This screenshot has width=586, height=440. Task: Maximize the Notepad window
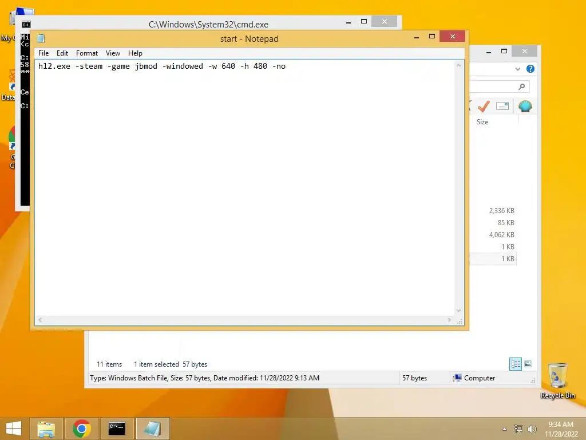click(x=432, y=36)
